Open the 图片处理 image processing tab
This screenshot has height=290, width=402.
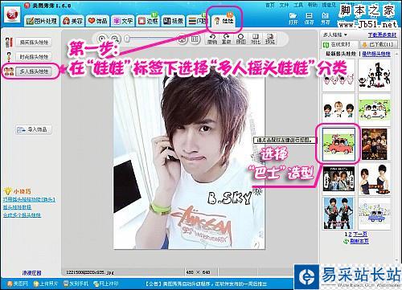(x=42, y=21)
